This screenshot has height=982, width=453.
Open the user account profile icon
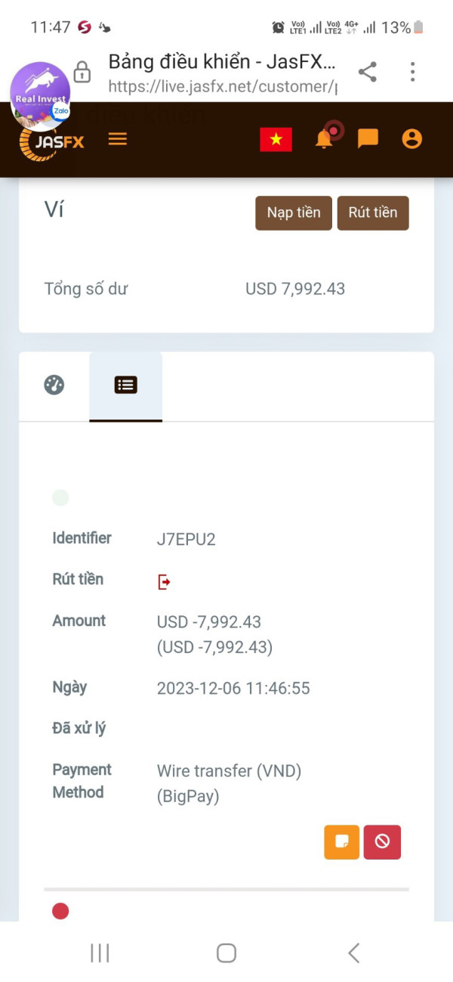tap(411, 139)
